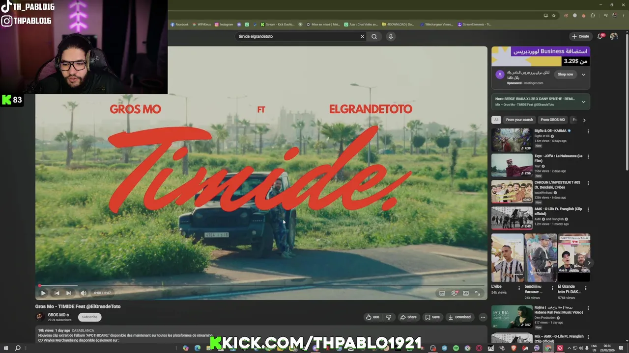Image resolution: width=629 pixels, height=353 pixels.
Task: Open taskbar clock showing 00:14
Action: pos(607,348)
